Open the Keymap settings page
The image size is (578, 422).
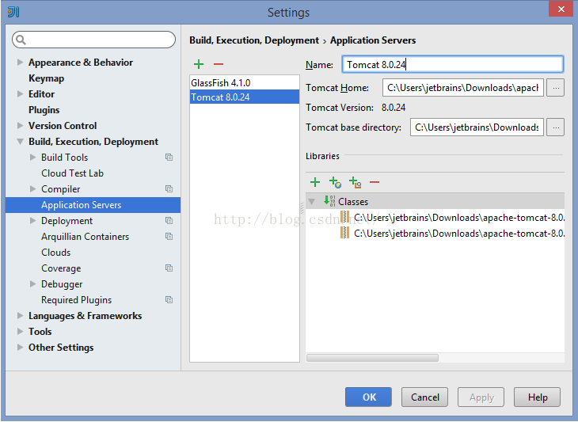pos(47,78)
